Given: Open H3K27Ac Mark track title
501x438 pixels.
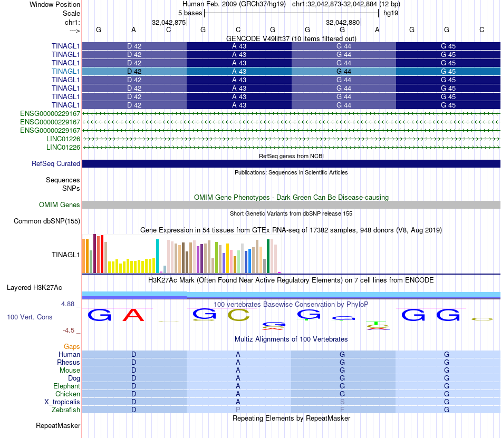Looking at the screenshot, I should coord(291,280).
